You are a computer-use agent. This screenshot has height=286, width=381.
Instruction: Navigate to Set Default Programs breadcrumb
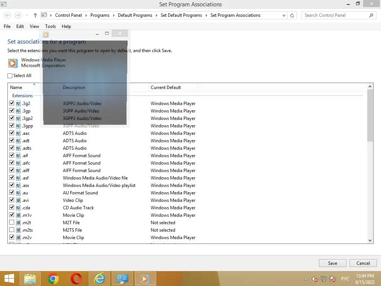click(x=181, y=15)
